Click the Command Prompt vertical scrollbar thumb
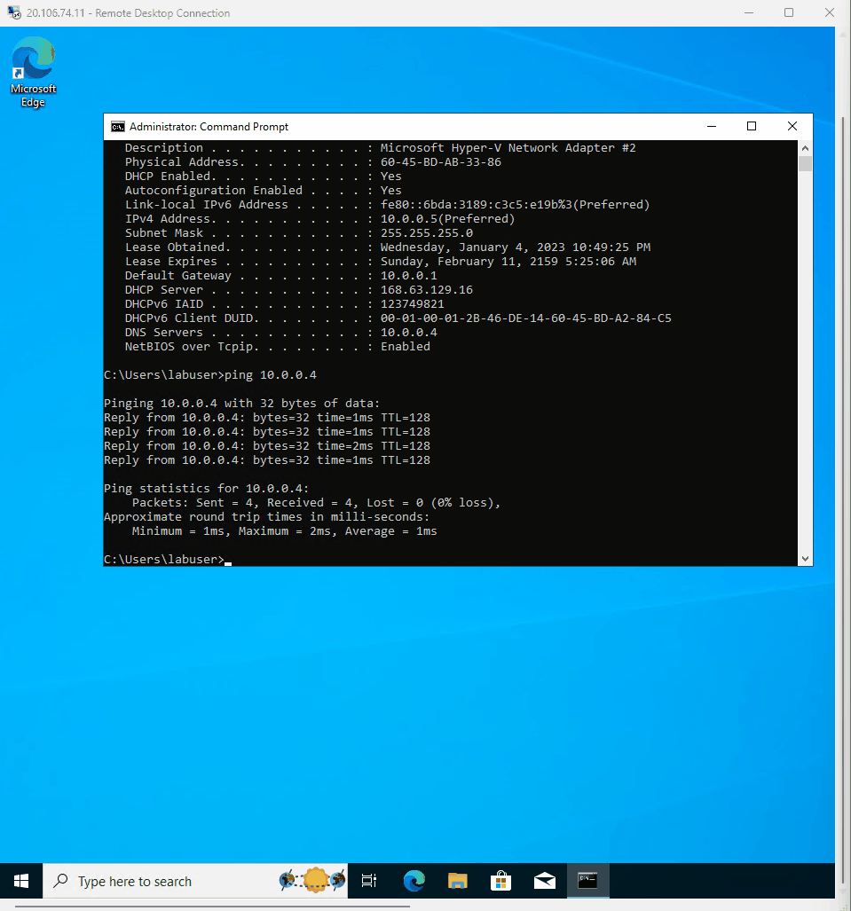This screenshot has width=851, height=911. tap(805, 163)
